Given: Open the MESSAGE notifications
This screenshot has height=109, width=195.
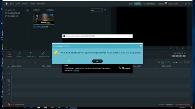Looking at the screenshot, I should pos(162,4).
